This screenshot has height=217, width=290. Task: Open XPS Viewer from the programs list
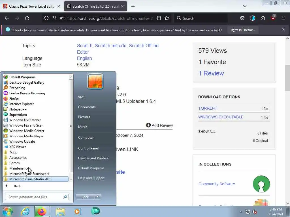36,147
